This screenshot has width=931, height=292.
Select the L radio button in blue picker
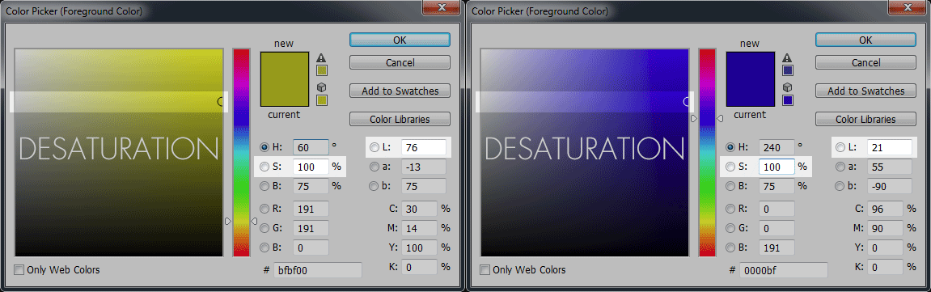(x=840, y=147)
